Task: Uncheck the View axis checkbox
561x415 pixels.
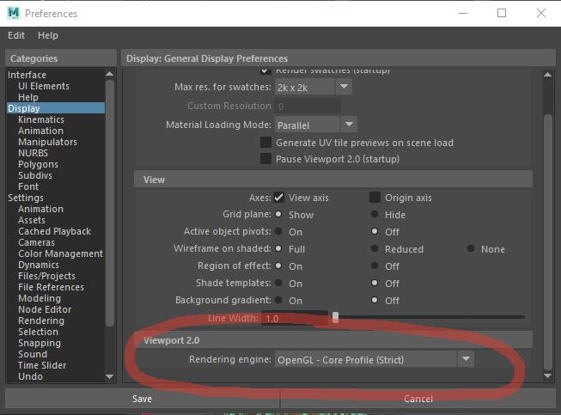Action: 279,198
